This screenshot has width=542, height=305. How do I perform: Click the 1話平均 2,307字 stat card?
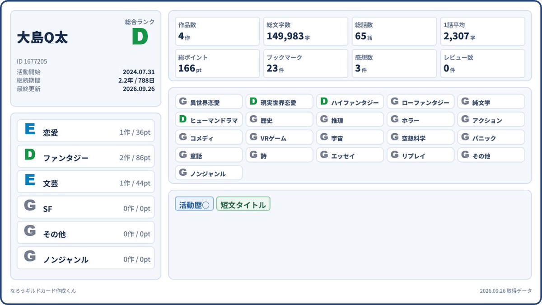483,31
